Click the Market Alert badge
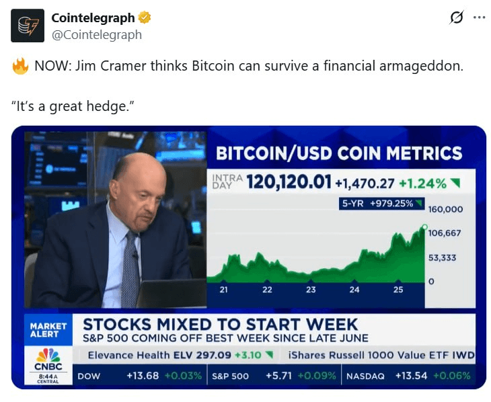The width and height of the screenshot is (491, 402). click(48, 330)
